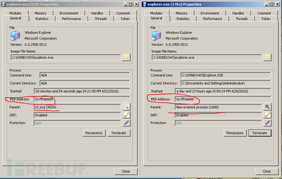Click DEP Enabled field in explorer.exe (320) window

click(77, 115)
